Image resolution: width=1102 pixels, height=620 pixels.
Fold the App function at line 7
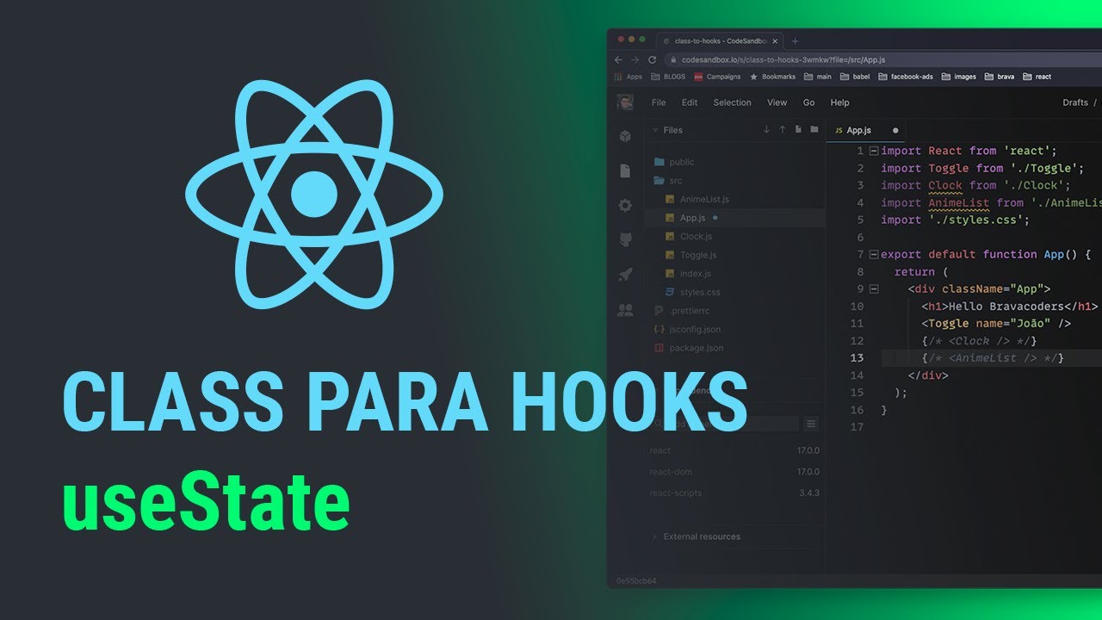pos(874,254)
